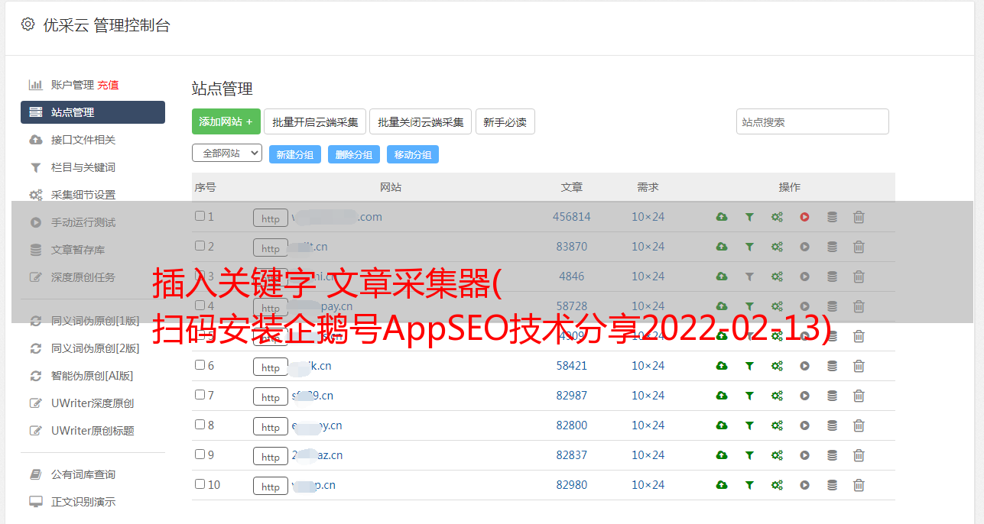Open the 全部网站 group dropdown
The width and height of the screenshot is (984, 524).
pyautogui.click(x=227, y=154)
